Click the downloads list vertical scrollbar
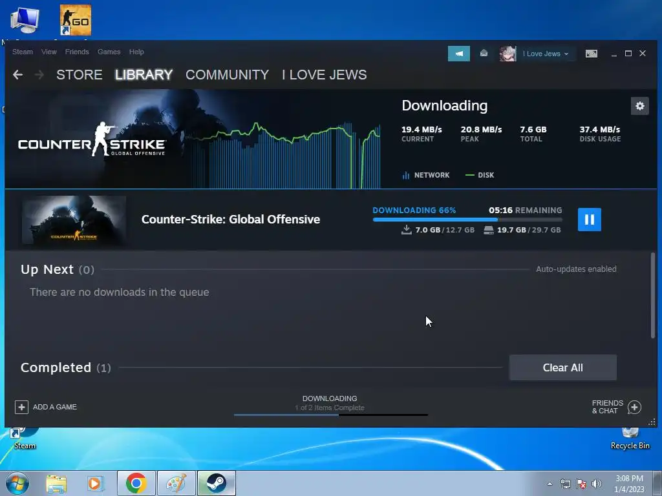This screenshot has height=496, width=662. (x=653, y=295)
